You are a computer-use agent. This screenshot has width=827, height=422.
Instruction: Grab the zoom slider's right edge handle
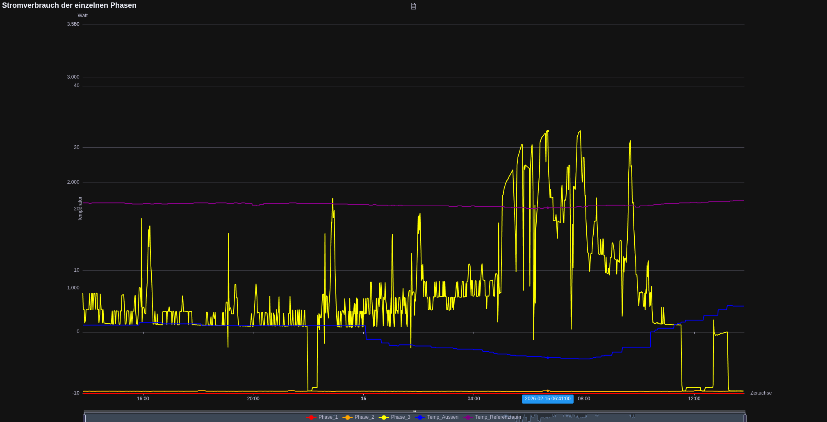[x=745, y=418]
